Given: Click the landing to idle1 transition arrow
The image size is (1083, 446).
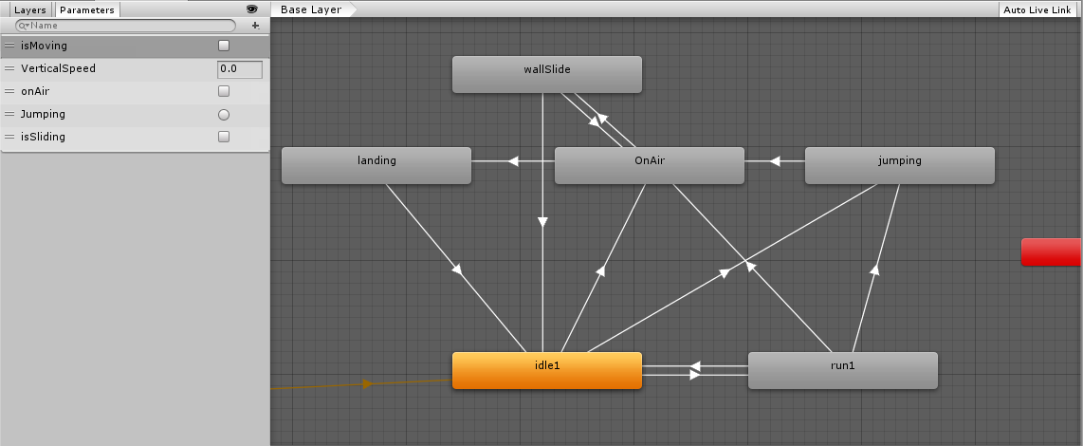Looking at the screenshot, I should [457, 269].
